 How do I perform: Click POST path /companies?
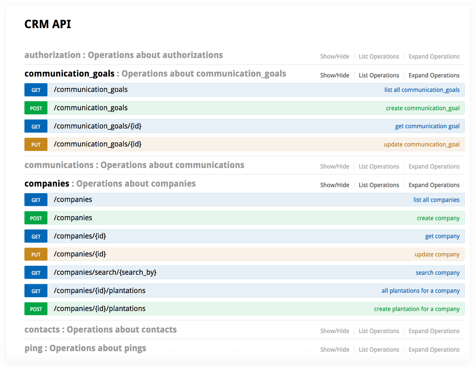(x=73, y=218)
